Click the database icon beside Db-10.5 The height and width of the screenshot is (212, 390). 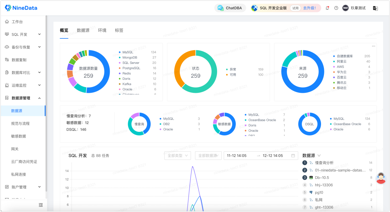tap(311, 178)
